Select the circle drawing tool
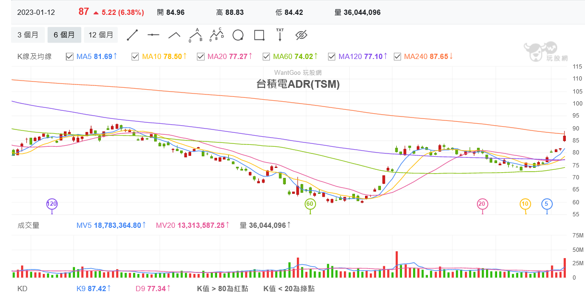This screenshot has height=295, width=585. tap(238, 35)
